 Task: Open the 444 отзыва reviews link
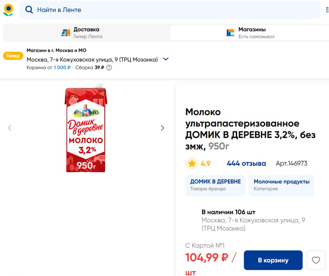point(246,163)
